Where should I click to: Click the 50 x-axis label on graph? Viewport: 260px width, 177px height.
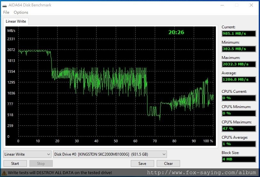point(116,141)
